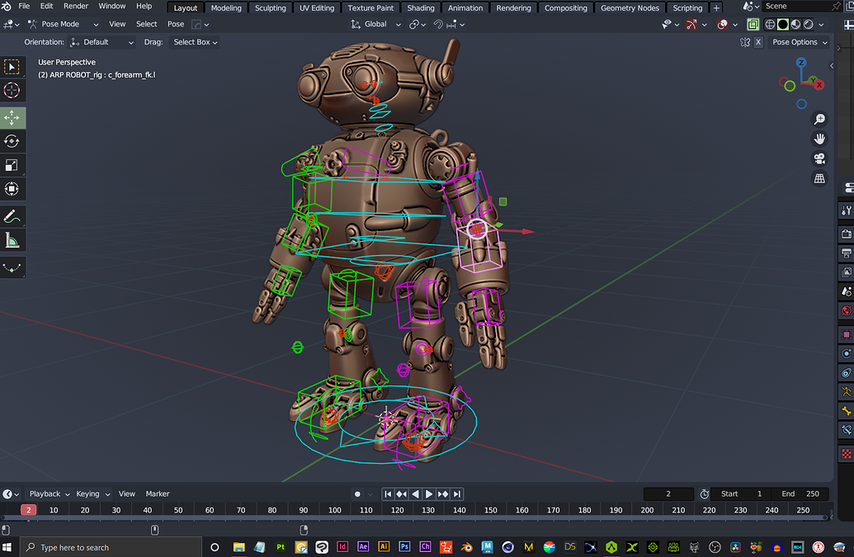Expand Orientation Default dropdown

[101, 42]
